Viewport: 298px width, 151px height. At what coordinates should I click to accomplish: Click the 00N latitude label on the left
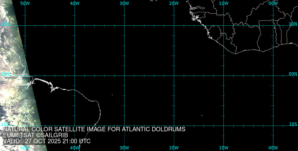coord(5,74)
